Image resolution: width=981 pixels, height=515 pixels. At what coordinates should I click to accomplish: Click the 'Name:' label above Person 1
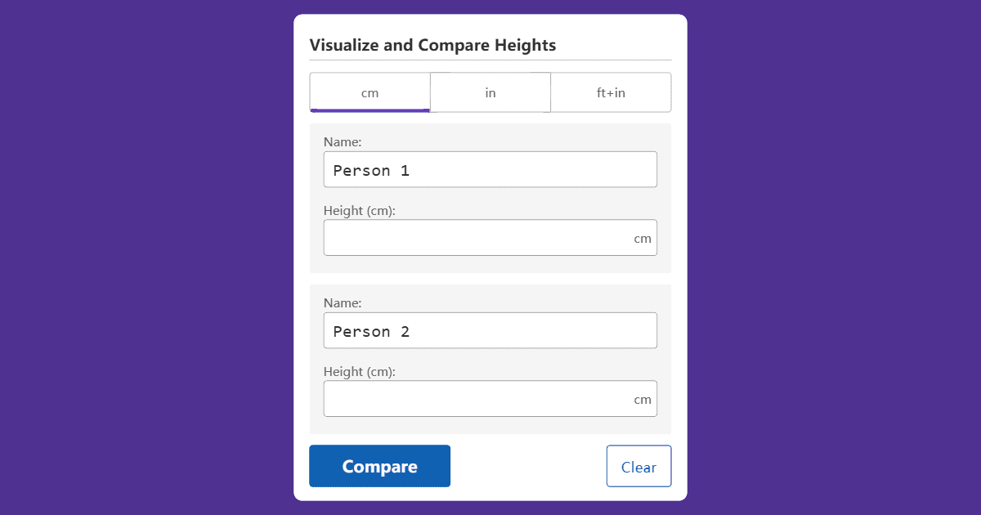pyautogui.click(x=343, y=141)
